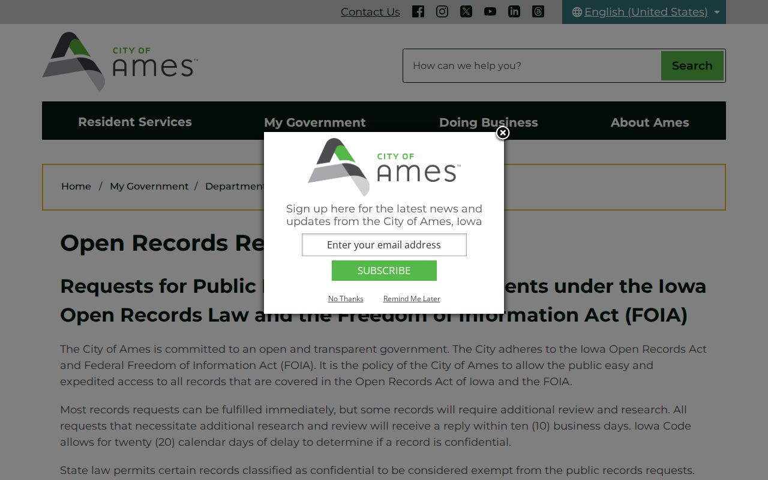The height and width of the screenshot is (480, 768).
Task: Go to Home breadcrumb
Action: point(76,186)
